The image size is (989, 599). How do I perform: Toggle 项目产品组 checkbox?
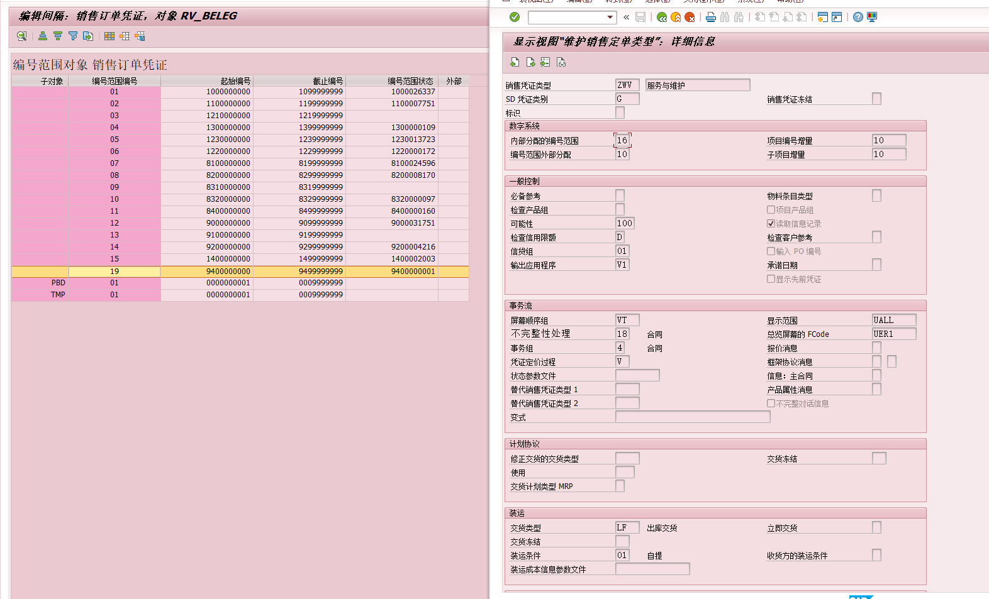pos(771,210)
